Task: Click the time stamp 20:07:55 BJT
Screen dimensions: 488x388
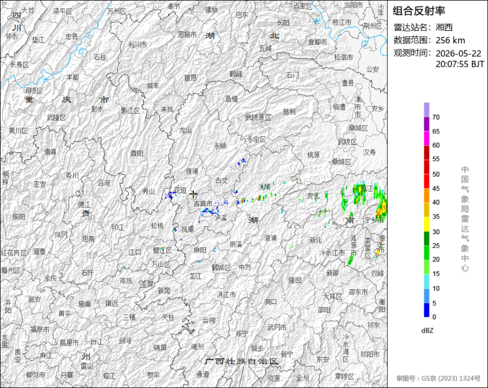Action: click(x=460, y=64)
